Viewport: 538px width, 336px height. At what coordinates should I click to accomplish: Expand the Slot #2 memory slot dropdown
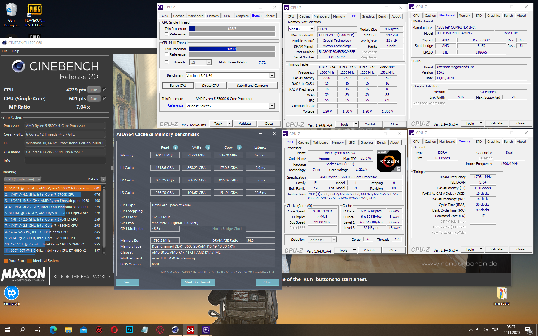(311, 29)
